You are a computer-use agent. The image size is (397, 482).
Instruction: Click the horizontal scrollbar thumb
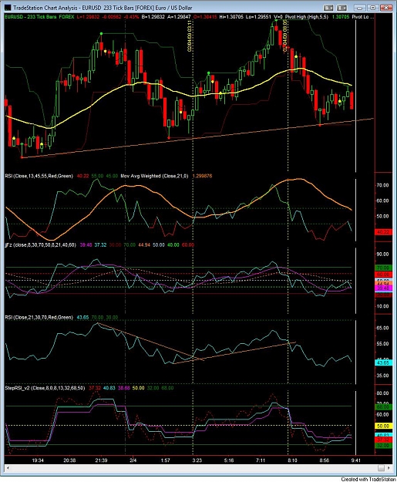click(x=381, y=468)
